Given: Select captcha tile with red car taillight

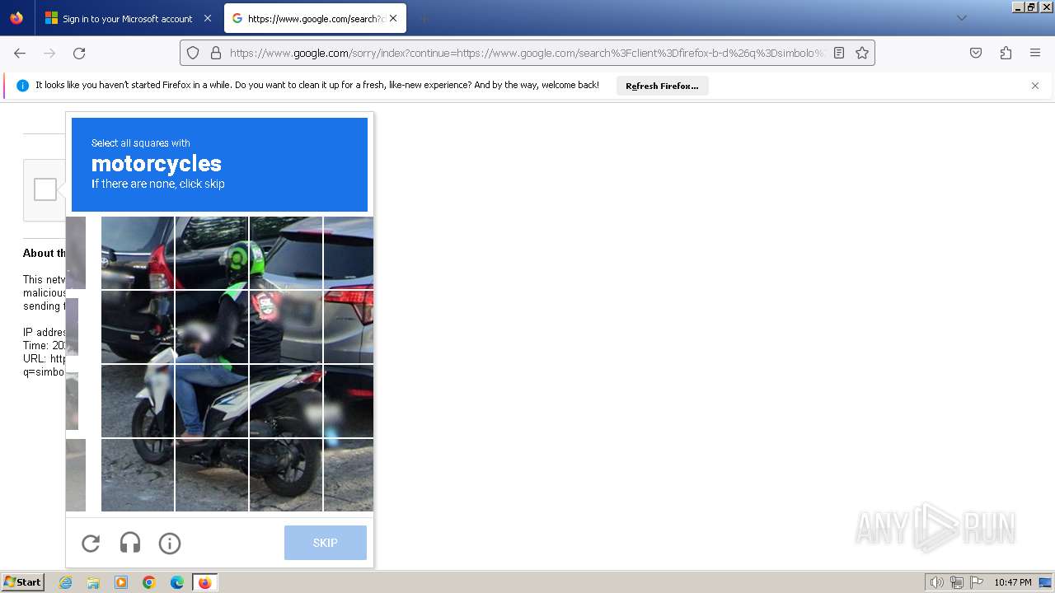Looking at the screenshot, I should coord(349,327).
